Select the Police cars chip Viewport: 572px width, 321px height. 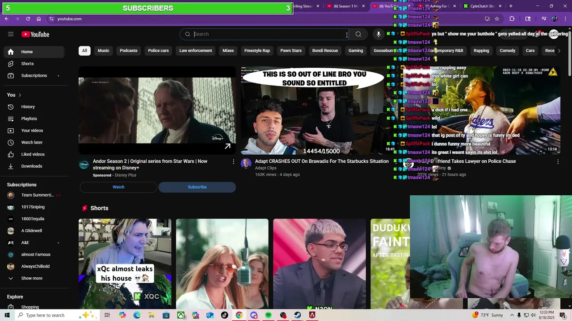click(x=158, y=51)
